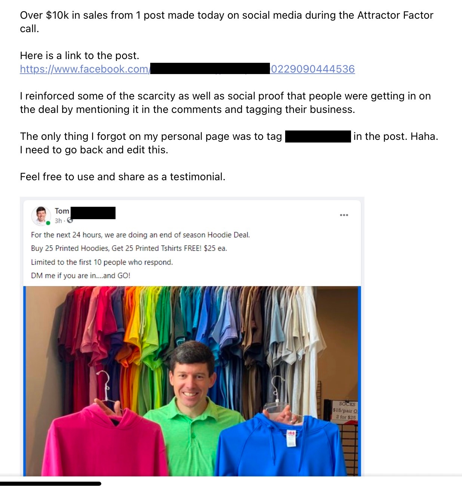
Task: Click the black redaction bar after "tag"
Action: tap(318, 136)
